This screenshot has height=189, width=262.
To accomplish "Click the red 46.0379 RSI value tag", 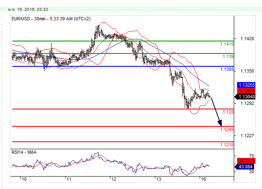I will (x=245, y=161).
